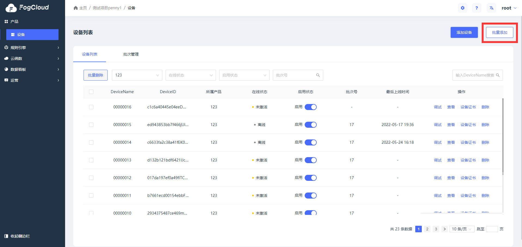Open the 在线状态 filter dropdown
This screenshot has width=522, height=247.
click(x=191, y=75)
